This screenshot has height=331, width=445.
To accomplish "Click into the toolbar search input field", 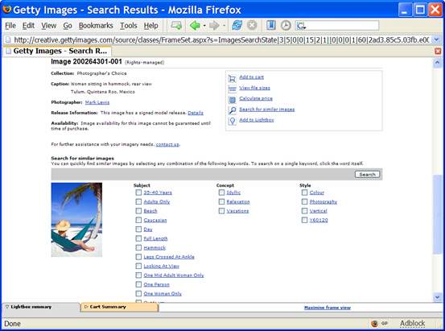I will [x=342, y=26].
